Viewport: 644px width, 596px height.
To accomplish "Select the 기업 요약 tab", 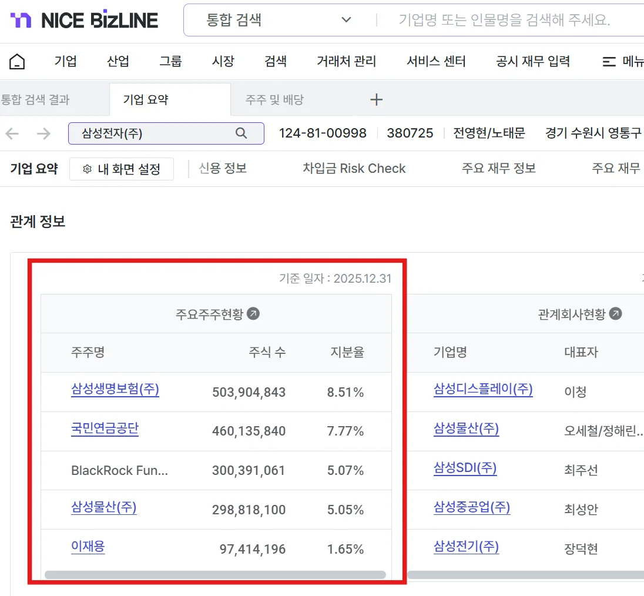I will coord(146,100).
